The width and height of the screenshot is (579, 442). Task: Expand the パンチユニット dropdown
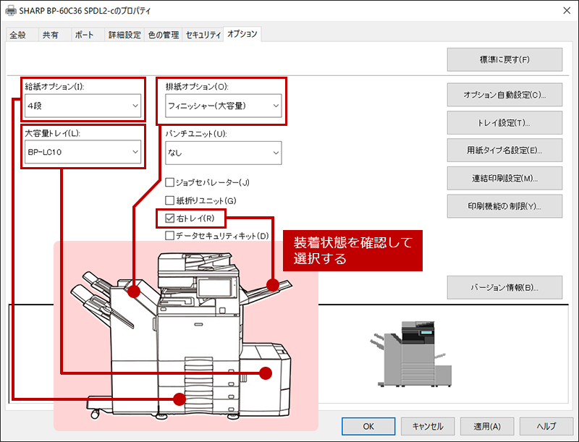[222, 153]
